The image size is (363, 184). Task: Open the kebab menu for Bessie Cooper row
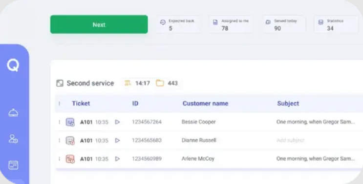coord(59,122)
